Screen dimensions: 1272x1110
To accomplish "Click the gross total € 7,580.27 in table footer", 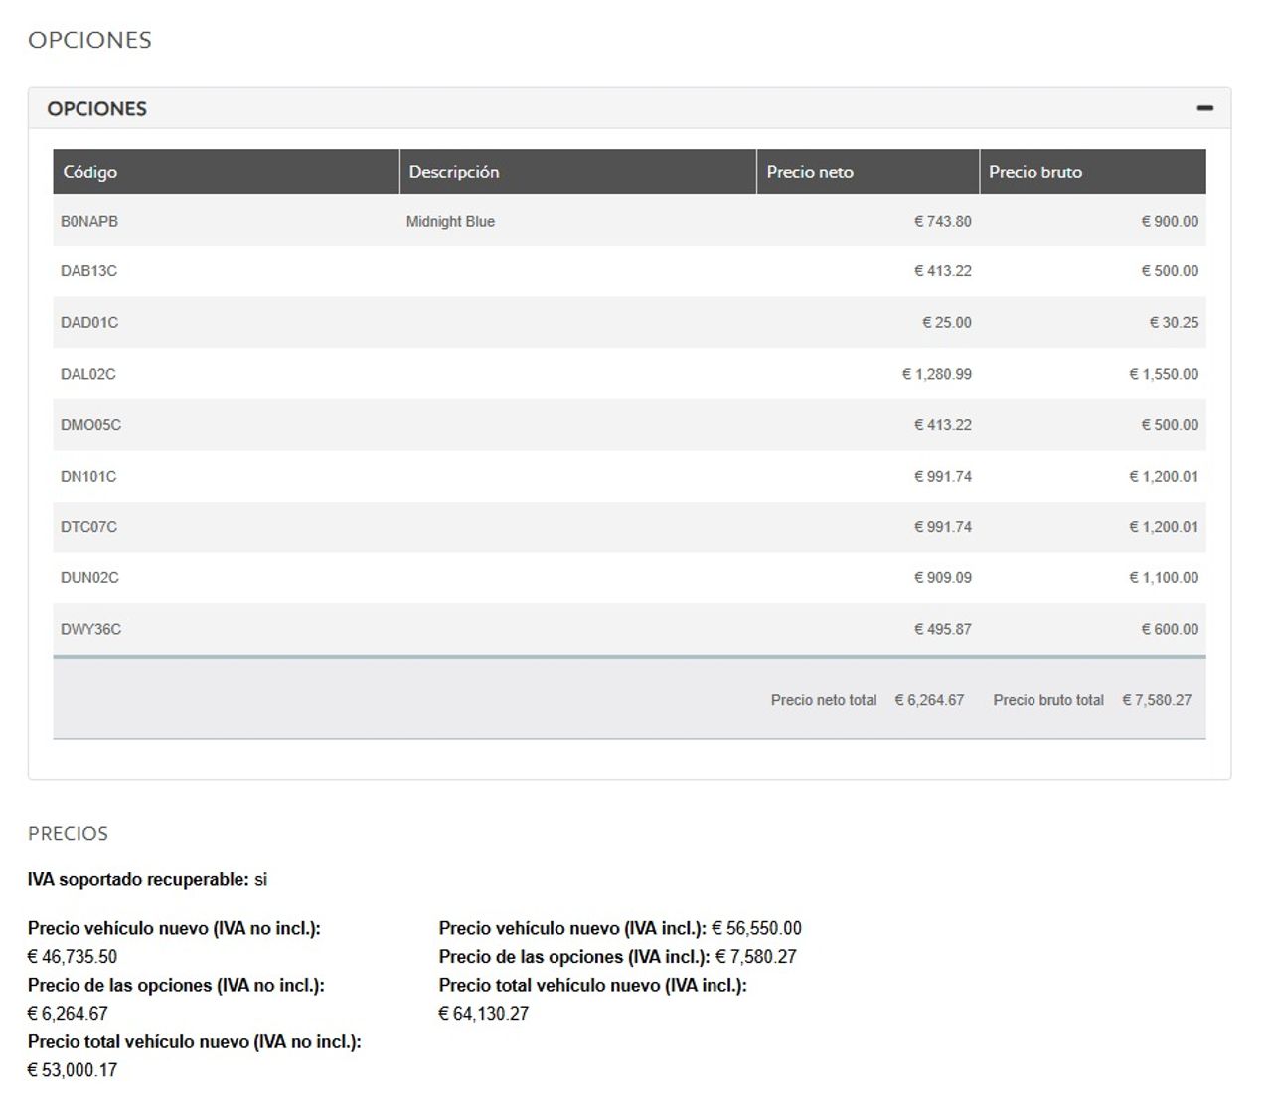I will 1157,701.
